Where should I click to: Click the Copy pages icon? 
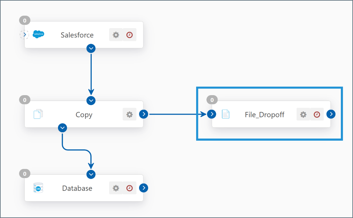(x=38, y=114)
